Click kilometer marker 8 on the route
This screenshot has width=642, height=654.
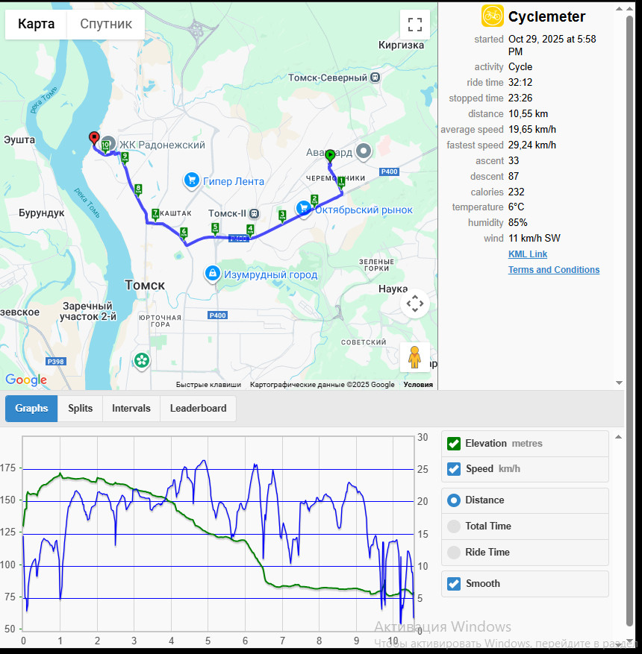pyautogui.click(x=138, y=189)
